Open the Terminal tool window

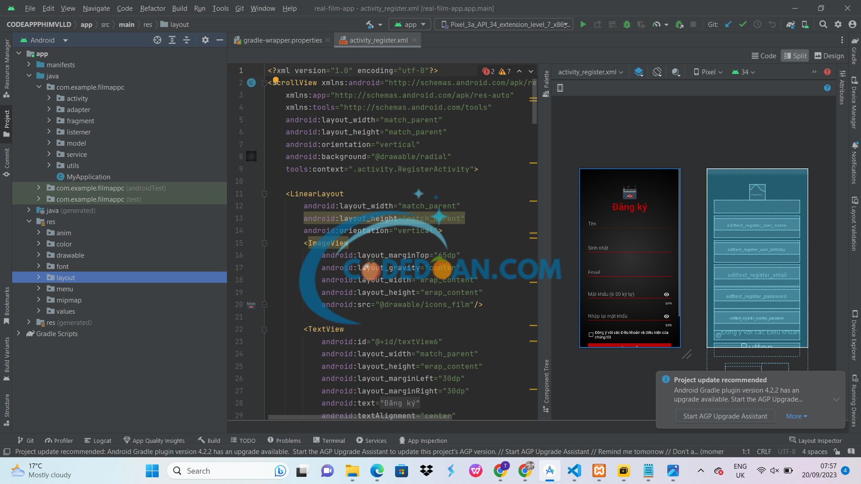click(329, 441)
